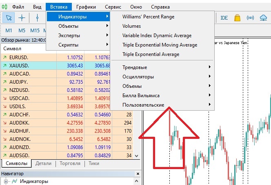Screen dimensions: 271x185
Task: Open the Файл menu
Action: click(18, 7)
